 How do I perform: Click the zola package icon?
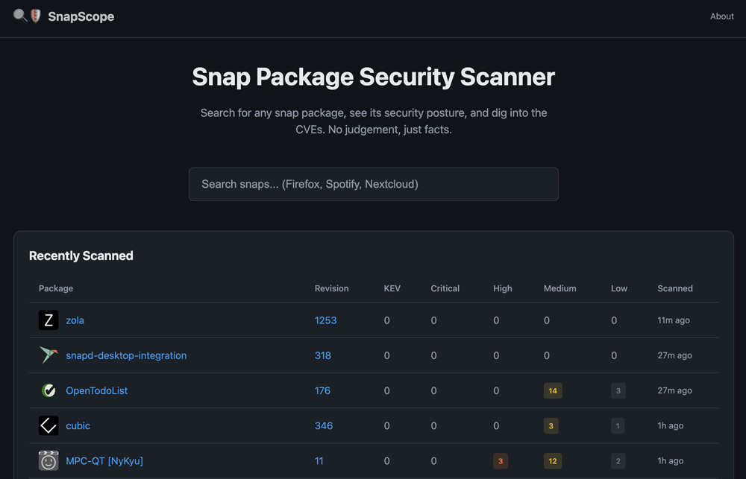[x=48, y=320]
